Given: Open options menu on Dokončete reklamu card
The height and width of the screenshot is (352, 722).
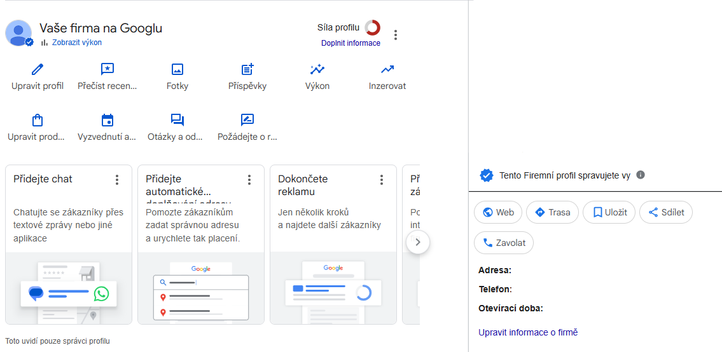Looking at the screenshot, I should coord(382,180).
